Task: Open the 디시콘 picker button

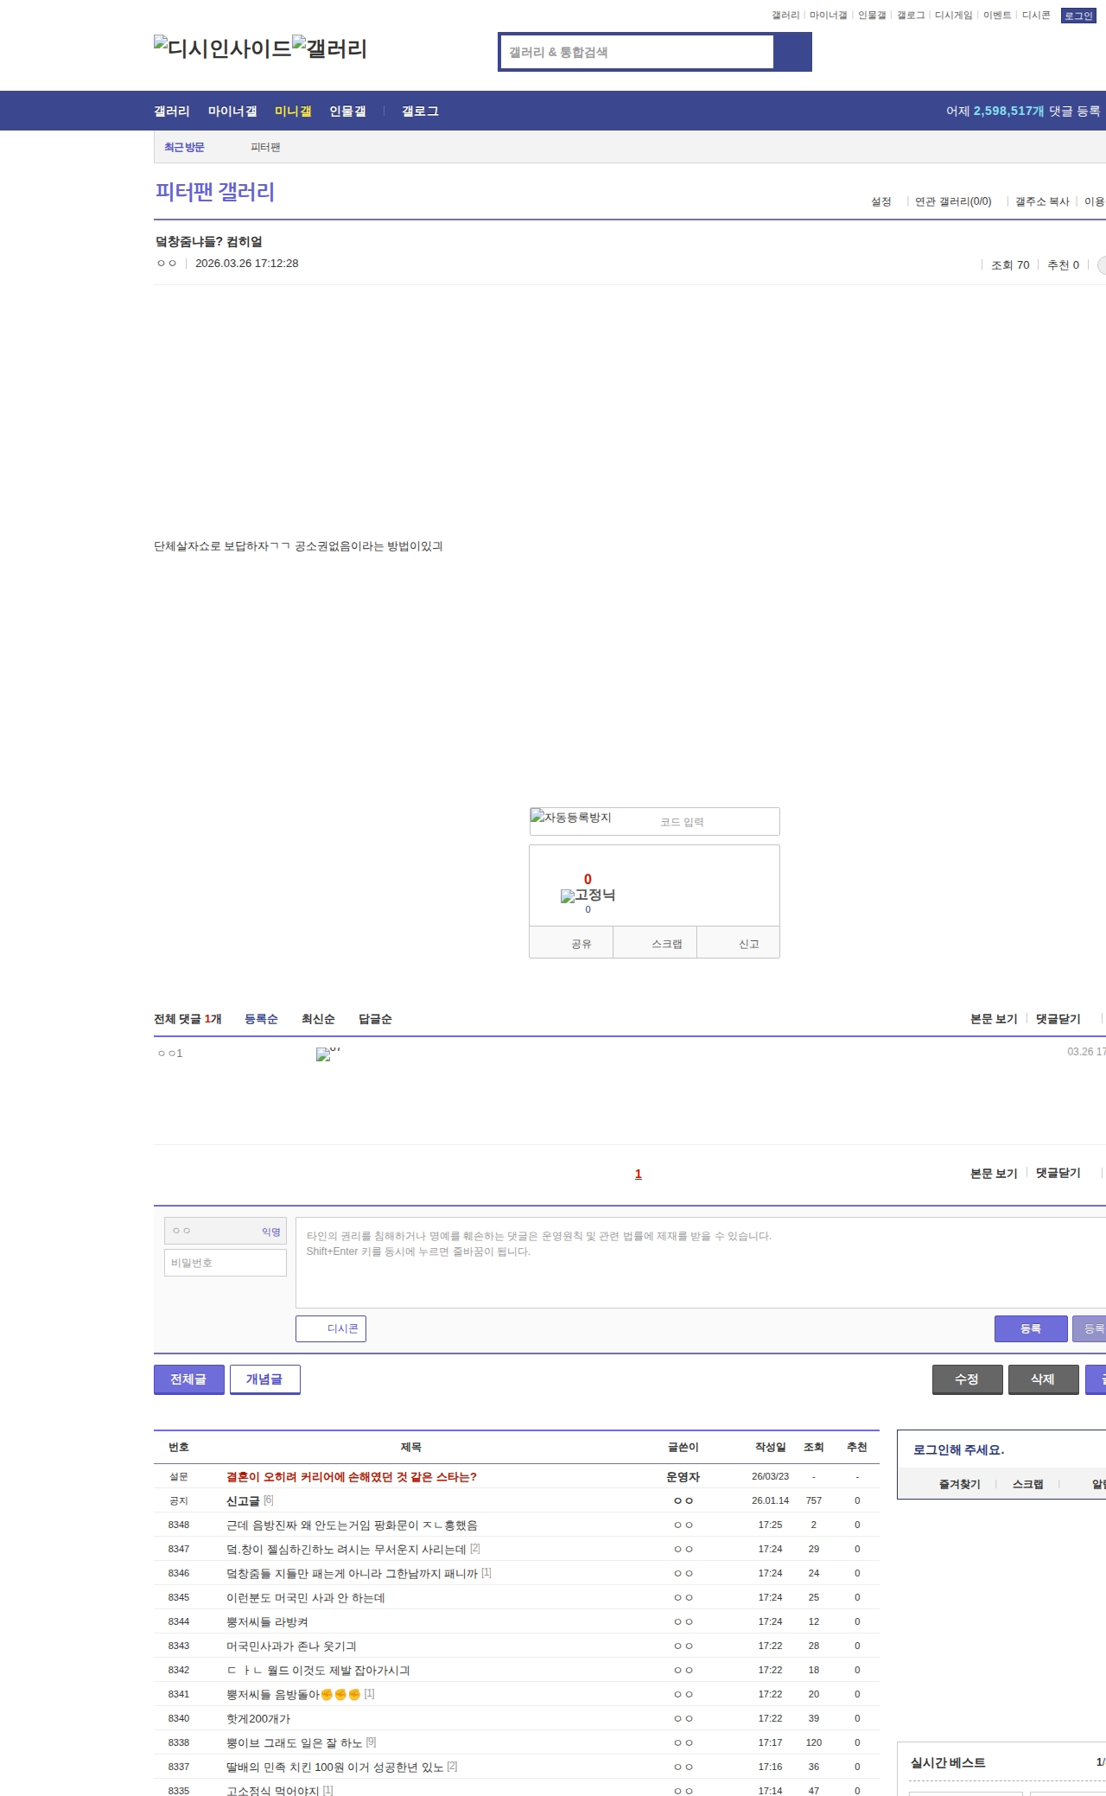Action: [331, 1328]
